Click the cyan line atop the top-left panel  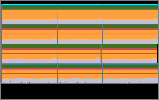tap(29, 4)
